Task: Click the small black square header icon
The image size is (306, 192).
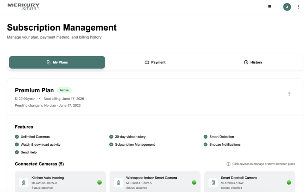Action: [269, 6]
